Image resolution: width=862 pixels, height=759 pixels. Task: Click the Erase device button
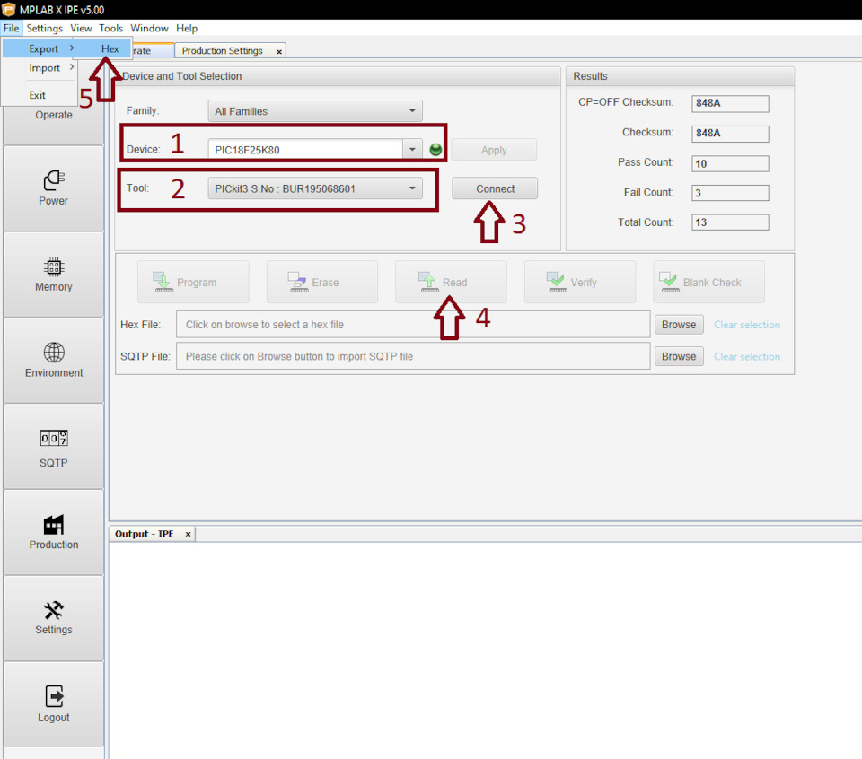click(x=322, y=282)
